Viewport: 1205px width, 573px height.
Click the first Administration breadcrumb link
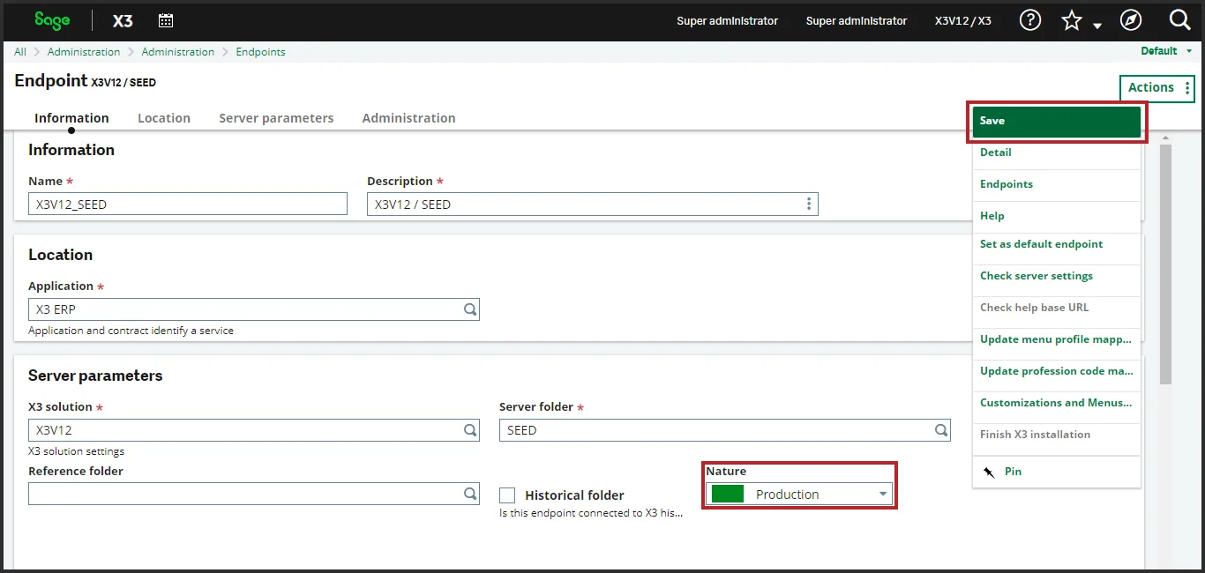[84, 52]
